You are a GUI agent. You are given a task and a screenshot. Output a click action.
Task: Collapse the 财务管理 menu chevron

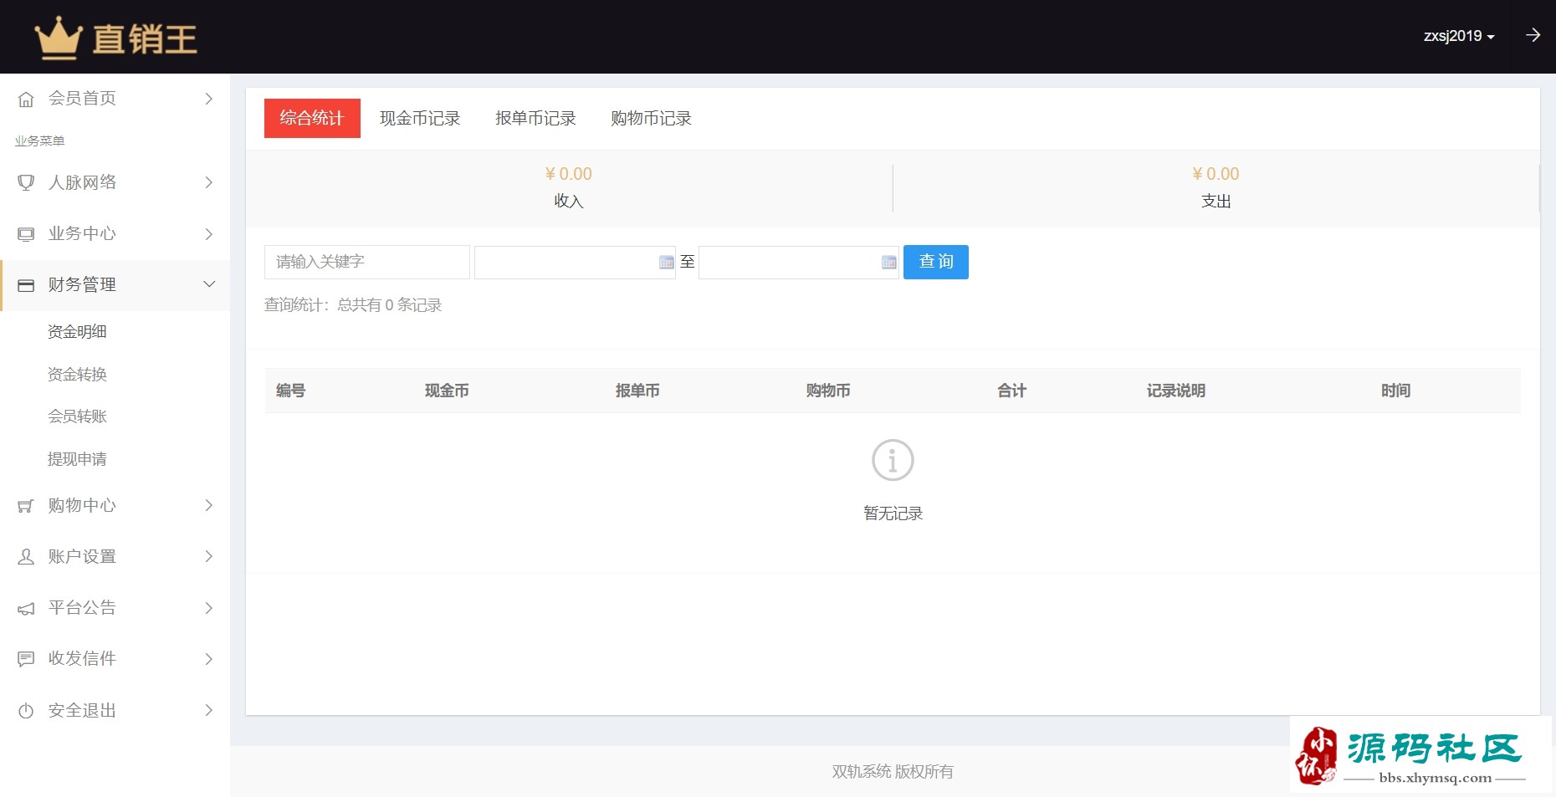209,284
